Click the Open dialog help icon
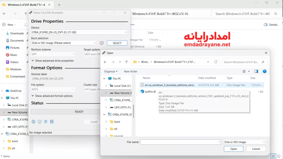The image size is (283, 159). point(264,71)
